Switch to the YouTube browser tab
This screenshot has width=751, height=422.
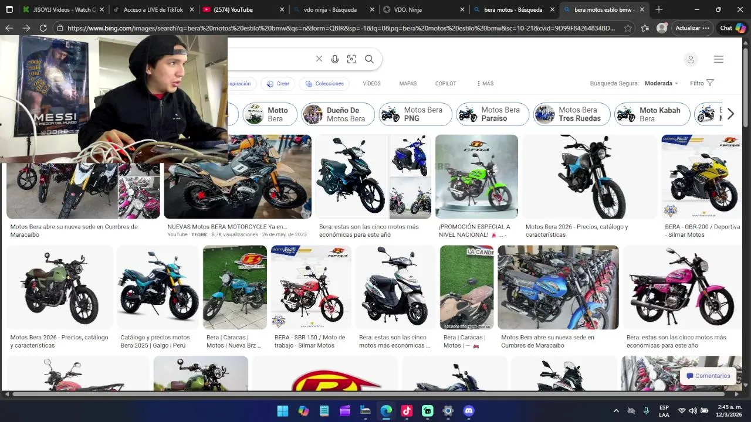coord(243,9)
